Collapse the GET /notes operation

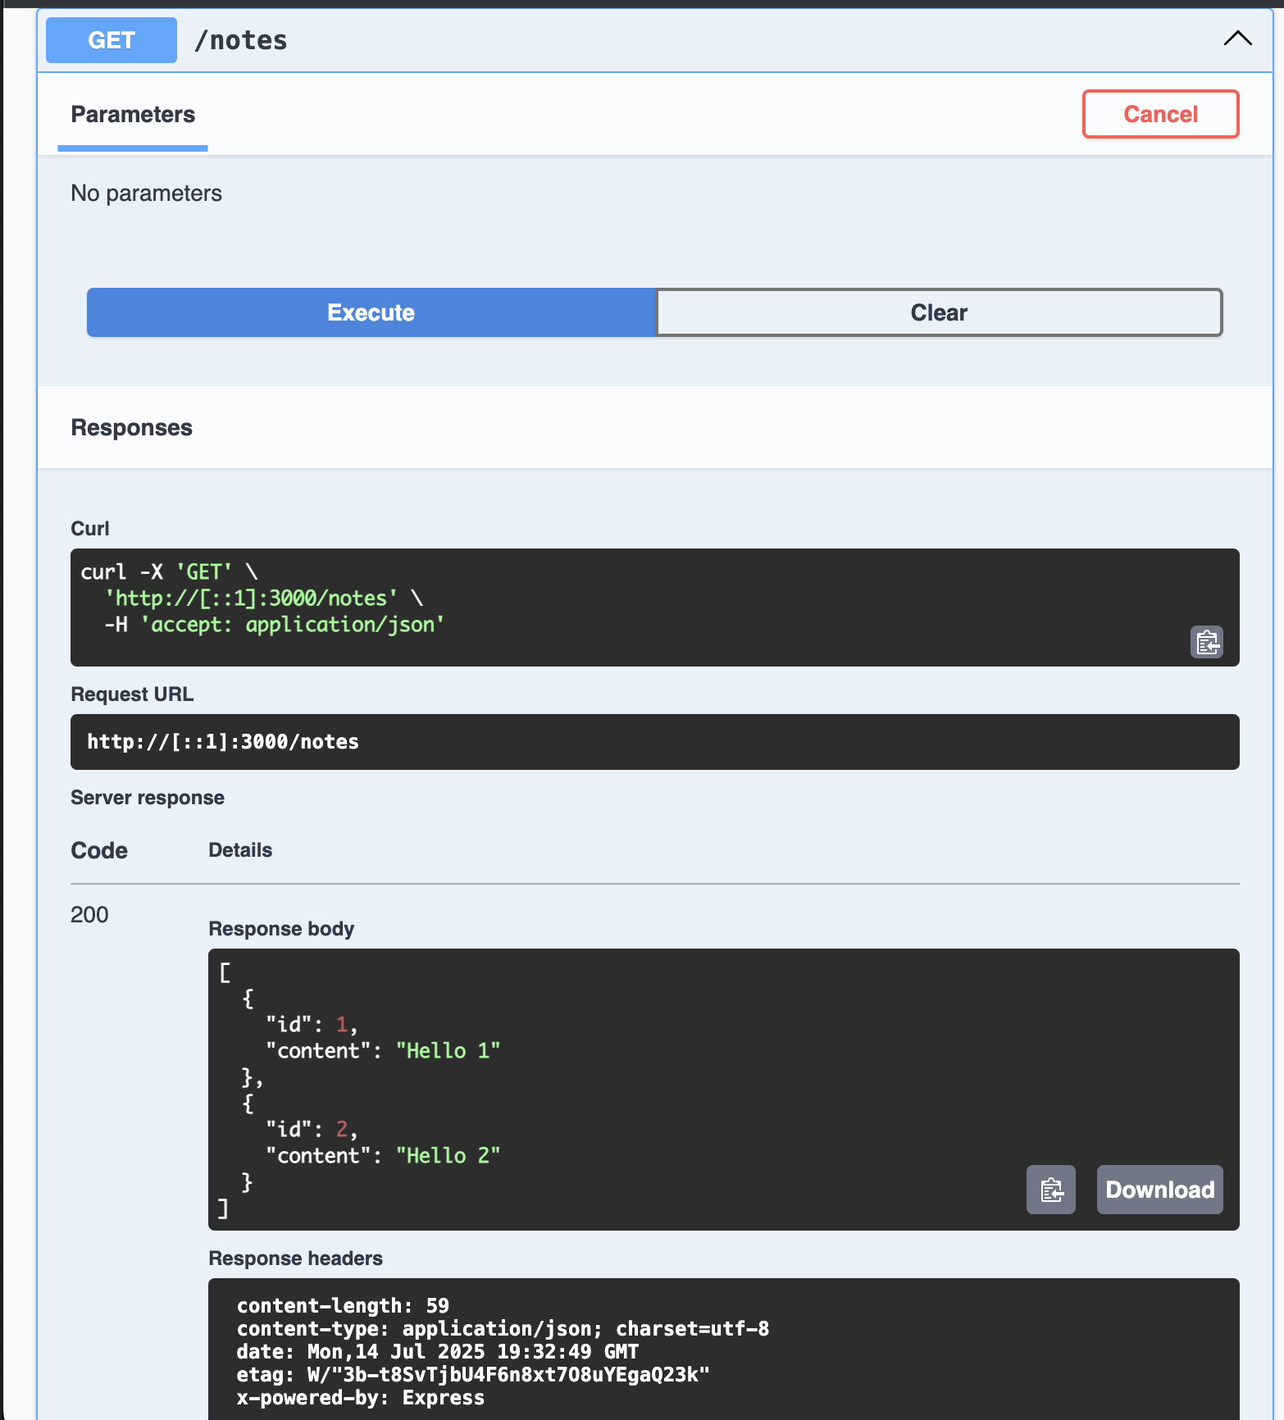(1237, 39)
